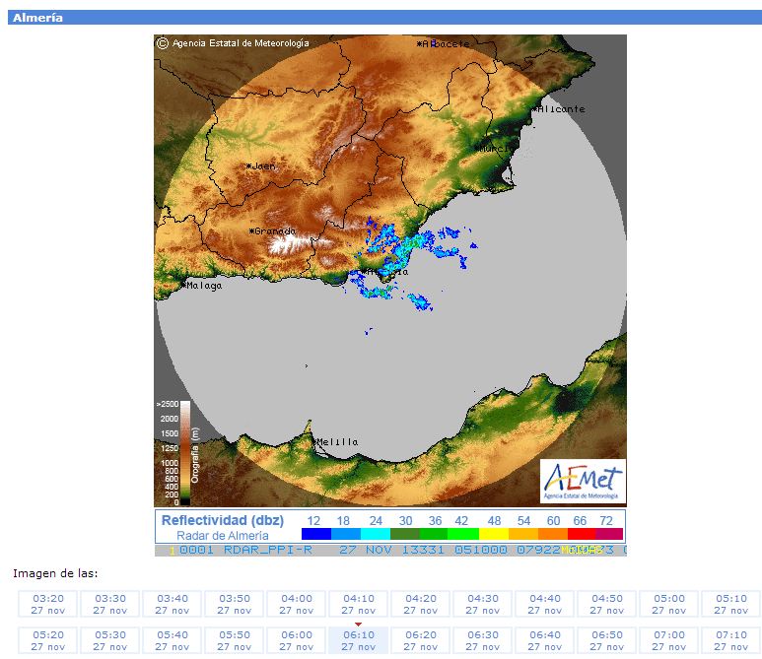Select the 04:30 27 nov image
The image size is (762, 659).
[x=483, y=604]
